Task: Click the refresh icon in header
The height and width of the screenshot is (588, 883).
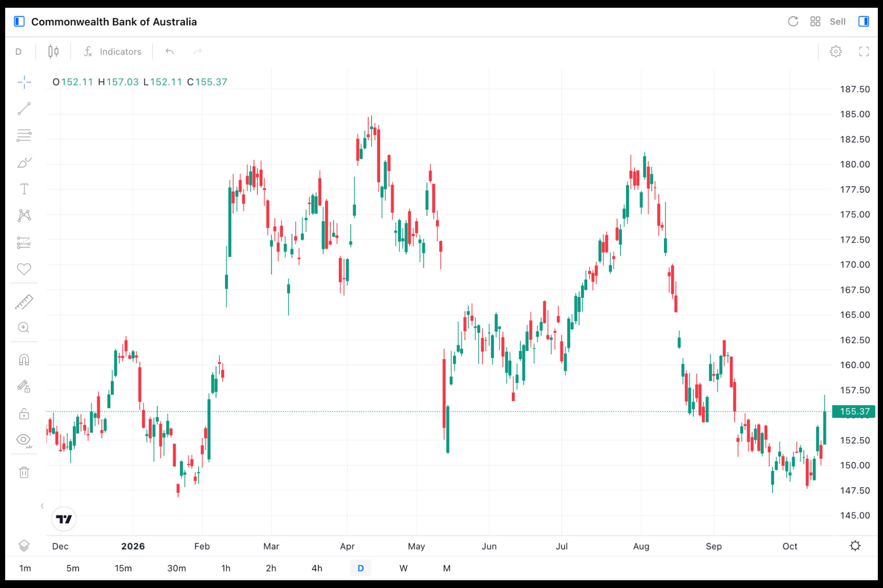Action: (793, 22)
